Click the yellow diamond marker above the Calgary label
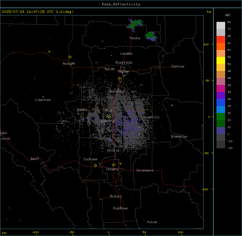 (114, 165)
